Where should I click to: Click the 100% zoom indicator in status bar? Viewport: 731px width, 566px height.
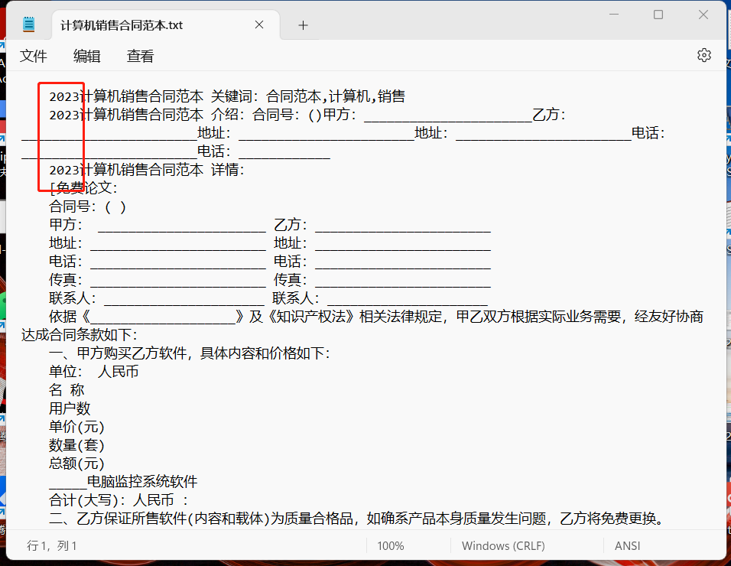(391, 545)
